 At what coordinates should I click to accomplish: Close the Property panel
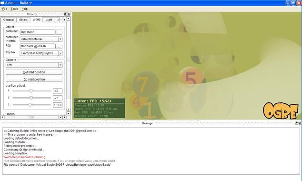tap(69, 14)
